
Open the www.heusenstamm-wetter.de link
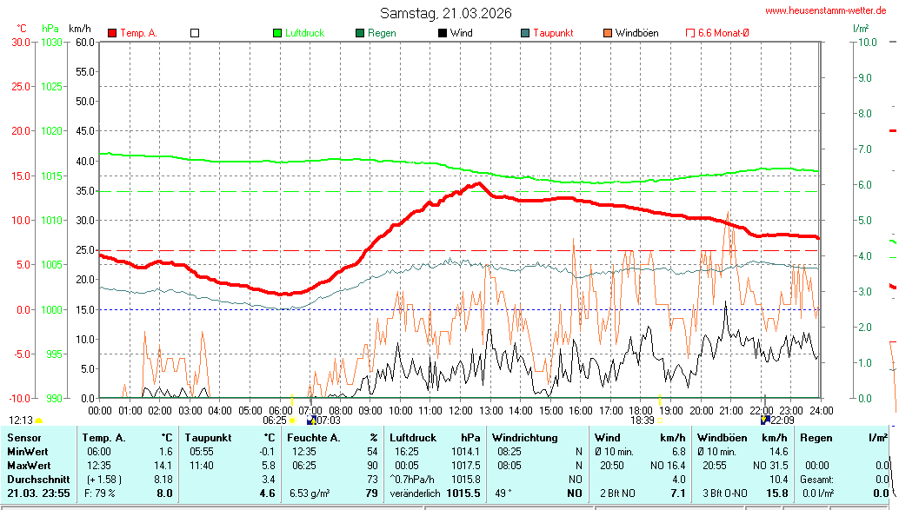(x=829, y=10)
